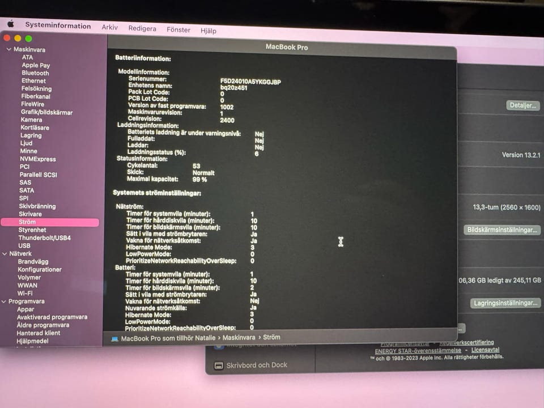Viewport: 544px width, 408px height.
Task: Select Brandvägg under Nätverk
Action: pyautogui.click(x=33, y=262)
